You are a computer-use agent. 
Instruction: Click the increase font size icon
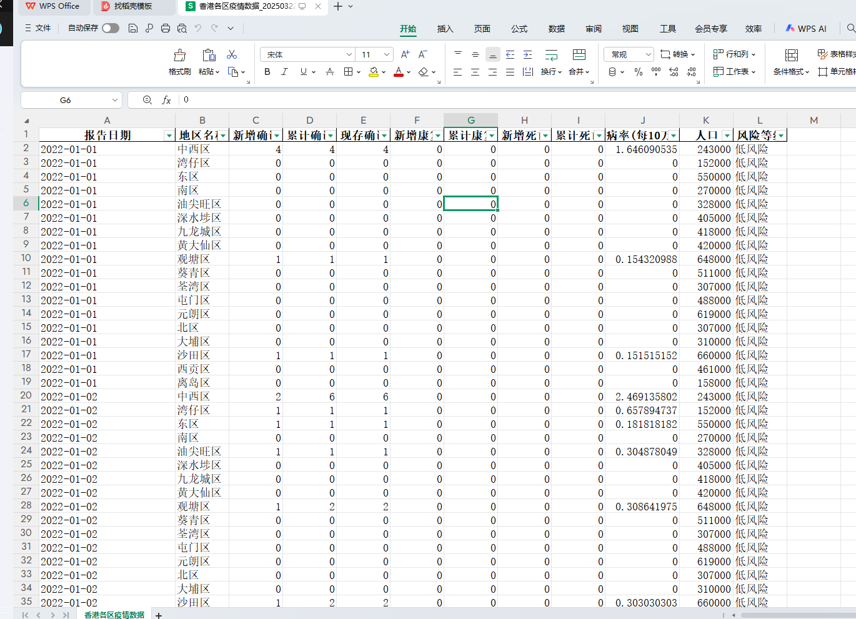[406, 54]
